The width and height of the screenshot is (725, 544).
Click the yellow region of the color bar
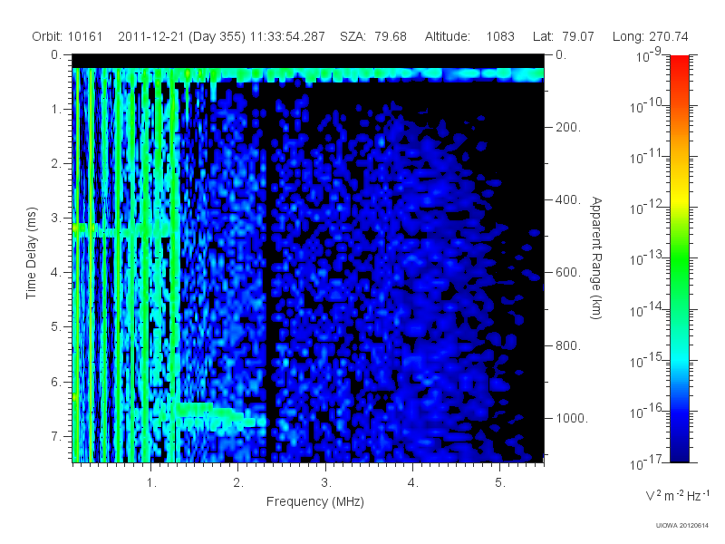click(x=679, y=197)
